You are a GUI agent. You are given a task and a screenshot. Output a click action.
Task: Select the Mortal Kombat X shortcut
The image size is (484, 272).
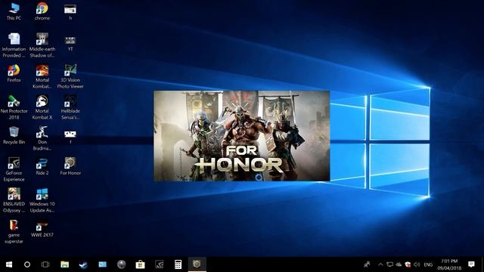pyautogui.click(x=42, y=107)
